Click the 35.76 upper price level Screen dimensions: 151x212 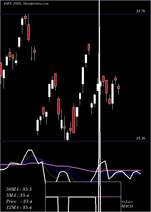pyautogui.click(x=141, y=11)
